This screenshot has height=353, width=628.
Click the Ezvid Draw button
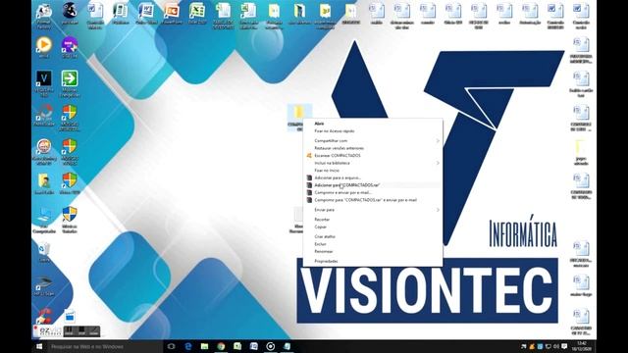click(94, 331)
